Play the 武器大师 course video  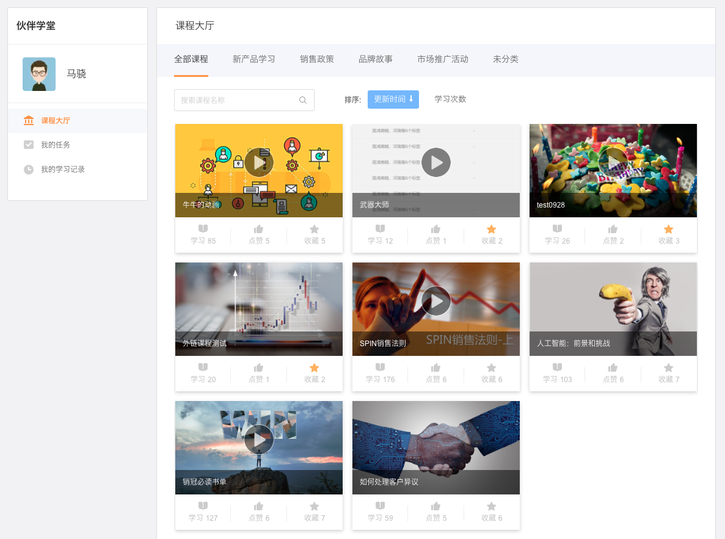pos(436,163)
